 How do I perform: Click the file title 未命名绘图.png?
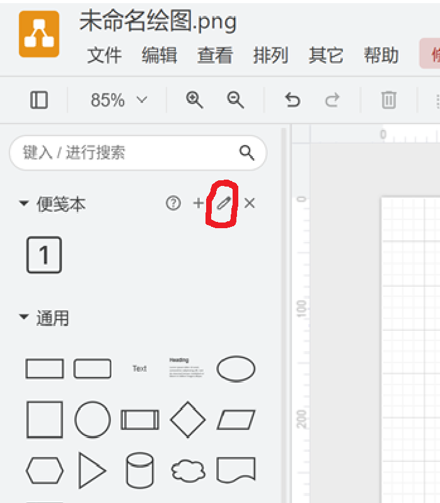click(x=158, y=21)
